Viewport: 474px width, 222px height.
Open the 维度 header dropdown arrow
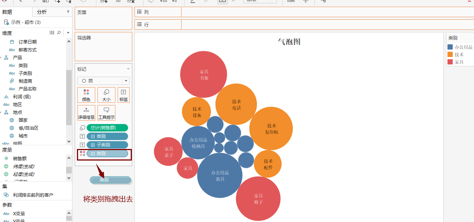click(68, 33)
